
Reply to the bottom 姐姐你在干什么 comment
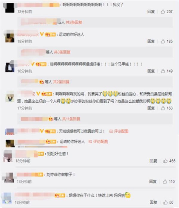153,202
